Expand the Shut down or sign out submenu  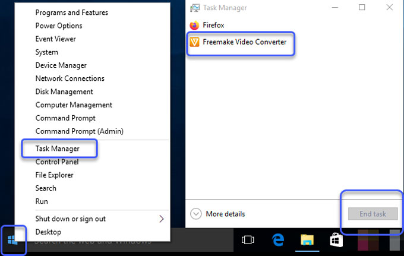pyautogui.click(x=161, y=219)
